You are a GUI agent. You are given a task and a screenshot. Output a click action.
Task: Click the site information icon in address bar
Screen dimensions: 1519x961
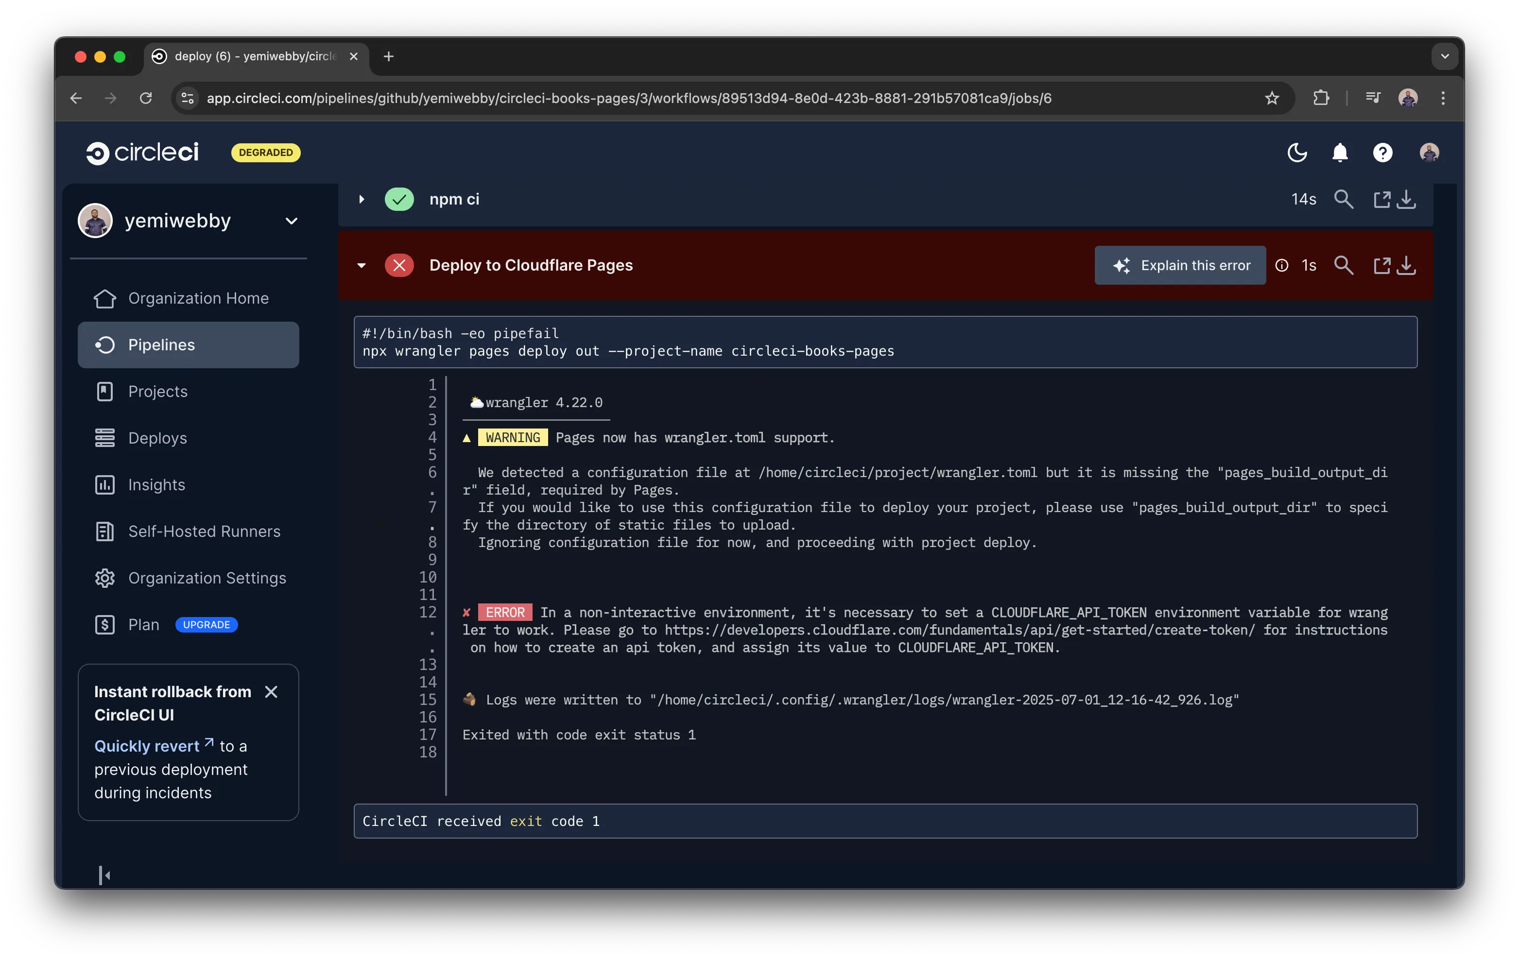pos(188,98)
